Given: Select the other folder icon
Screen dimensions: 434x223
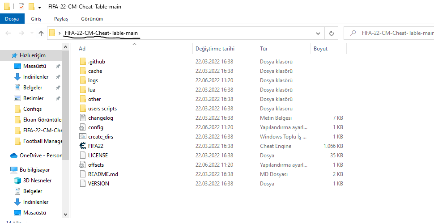Looking at the screenshot, I should point(83,99).
